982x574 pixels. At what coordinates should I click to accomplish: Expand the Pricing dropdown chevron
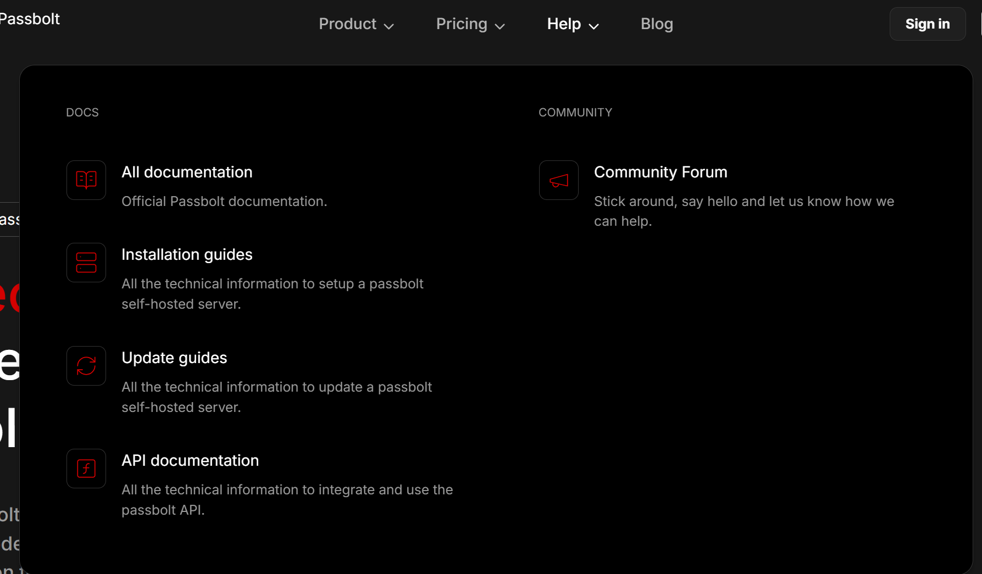point(500,26)
